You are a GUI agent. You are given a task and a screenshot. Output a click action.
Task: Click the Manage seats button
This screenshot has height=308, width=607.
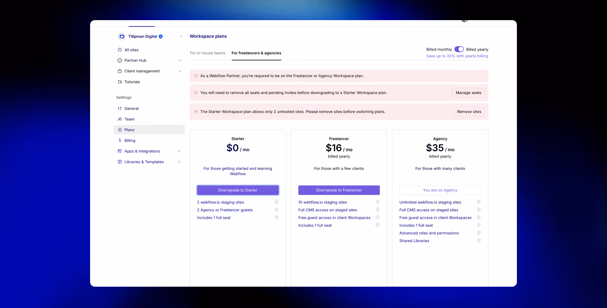(468, 92)
